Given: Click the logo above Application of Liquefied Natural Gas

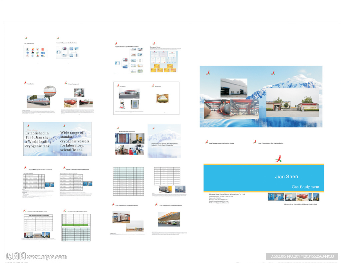Looking at the screenshot, I should [116, 43].
